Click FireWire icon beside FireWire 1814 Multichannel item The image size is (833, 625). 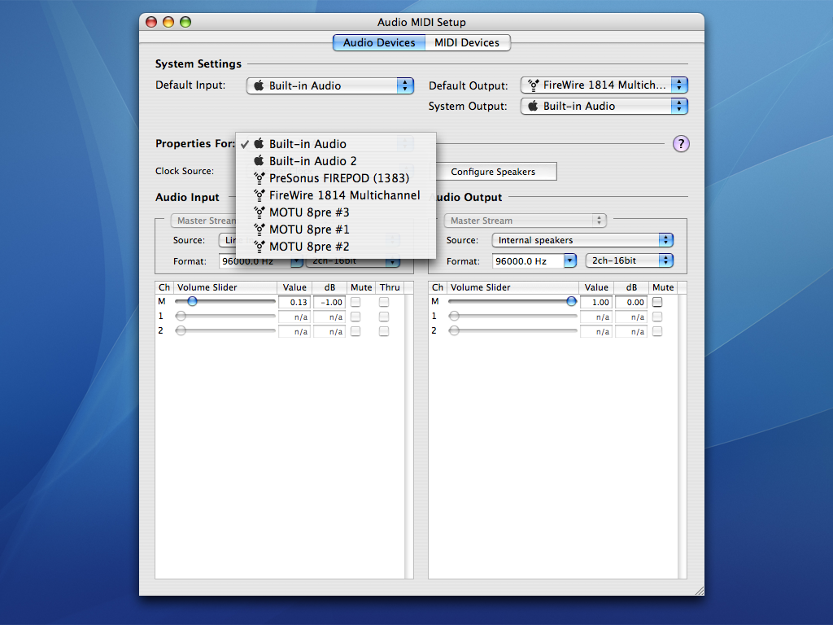point(259,195)
